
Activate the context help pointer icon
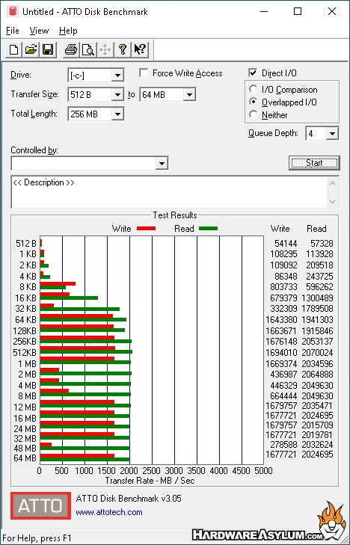coord(141,49)
